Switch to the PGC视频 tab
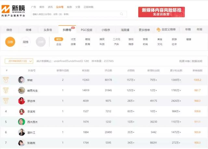The height and width of the screenshot is (149, 208). click(x=86, y=30)
